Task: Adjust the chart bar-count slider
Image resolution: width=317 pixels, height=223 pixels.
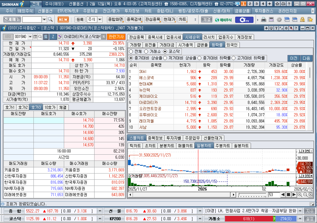Action: pyautogui.click(x=252, y=195)
